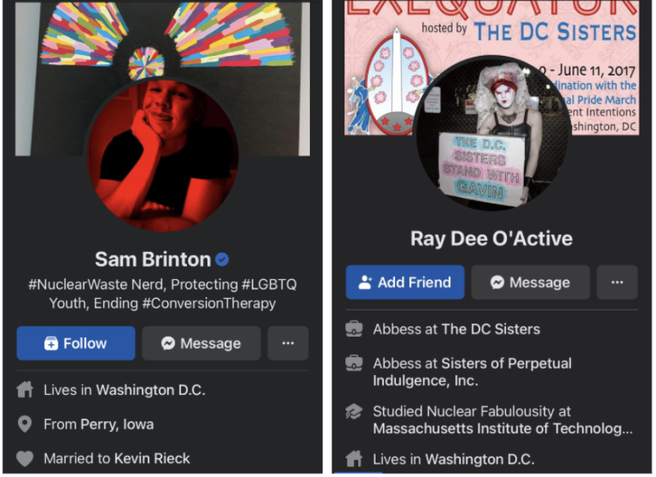Screen dimensions: 656x477
Task: Click the Message button next to Add Friend
Action: pyautogui.click(x=530, y=282)
